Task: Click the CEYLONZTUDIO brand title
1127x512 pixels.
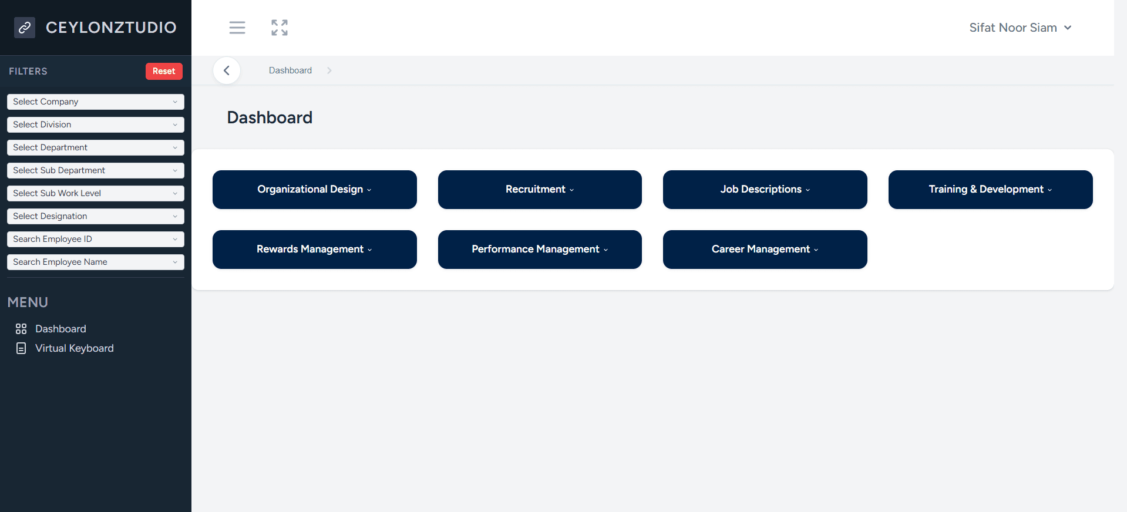Action: (111, 28)
